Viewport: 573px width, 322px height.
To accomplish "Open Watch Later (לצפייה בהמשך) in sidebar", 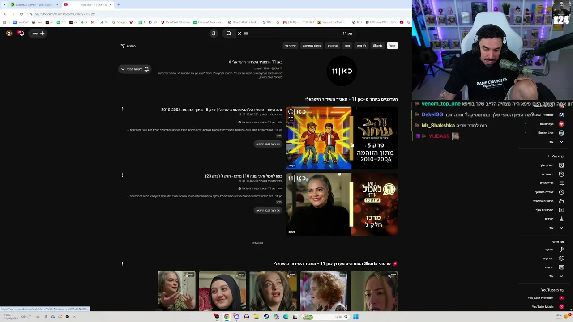I will click(x=549, y=192).
